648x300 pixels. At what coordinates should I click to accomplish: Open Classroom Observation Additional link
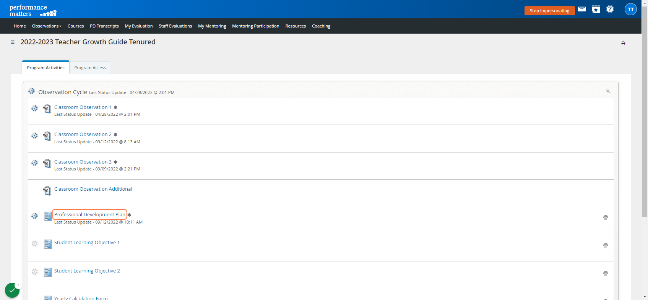pos(93,189)
